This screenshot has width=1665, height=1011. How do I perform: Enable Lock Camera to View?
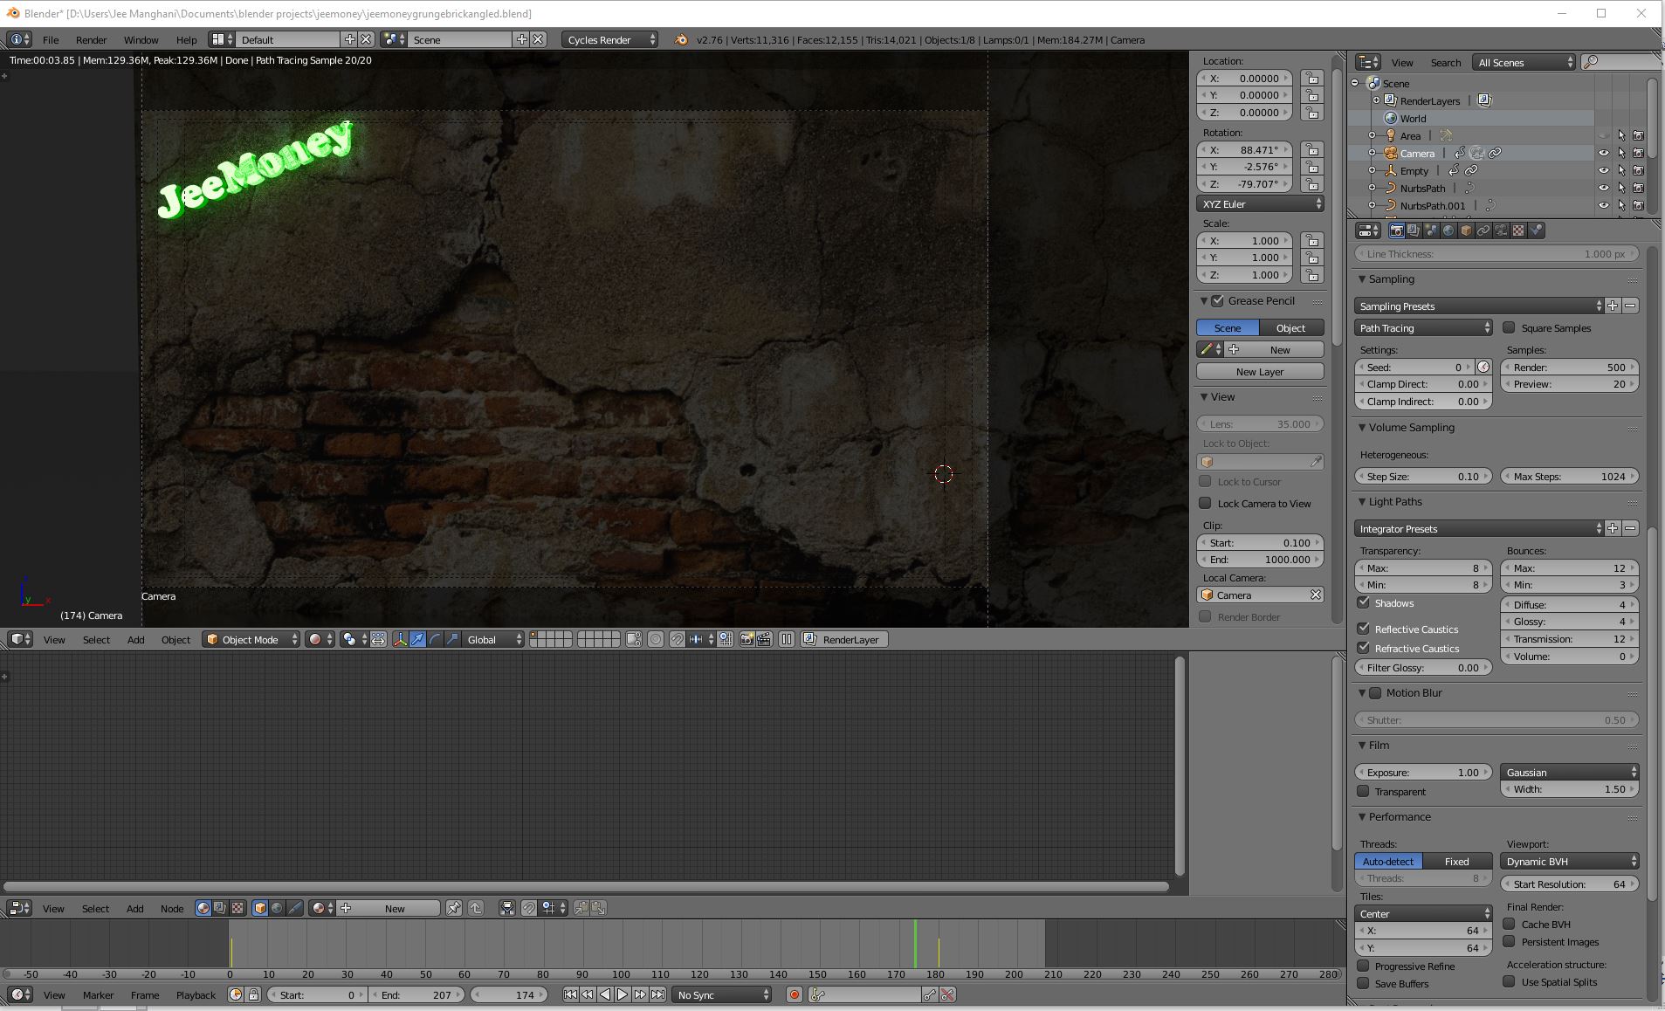[1205, 503]
